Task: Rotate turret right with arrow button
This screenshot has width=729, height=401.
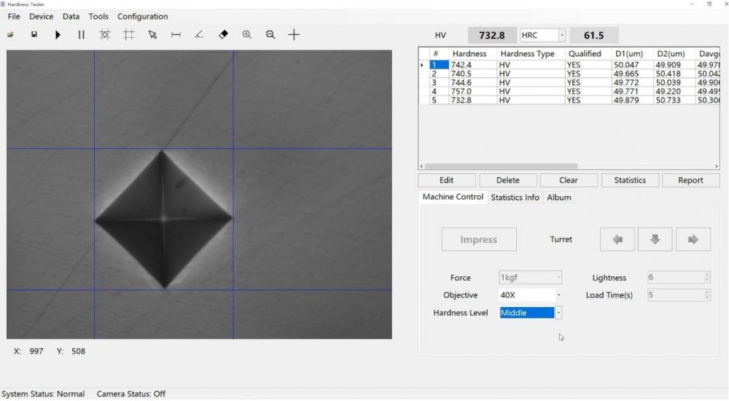Action: 693,240
